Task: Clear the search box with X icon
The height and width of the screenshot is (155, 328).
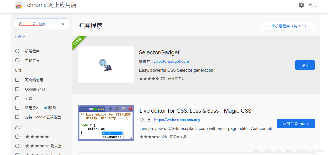Action: pos(63,24)
